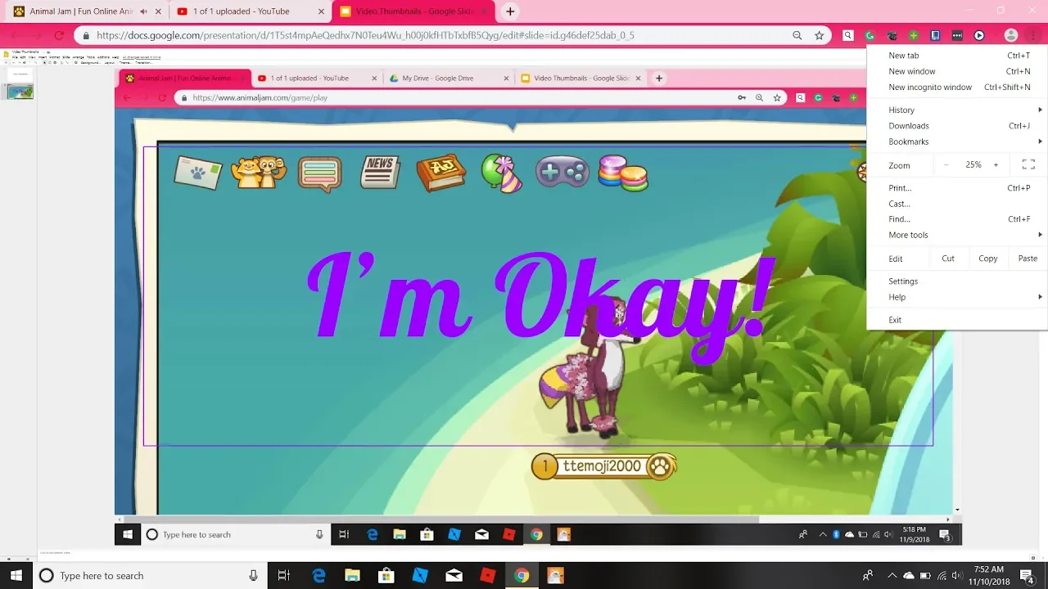Image resolution: width=1048 pixels, height=589 pixels.
Task: Open a new tab with the plus button
Action: [x=510, y=11]
